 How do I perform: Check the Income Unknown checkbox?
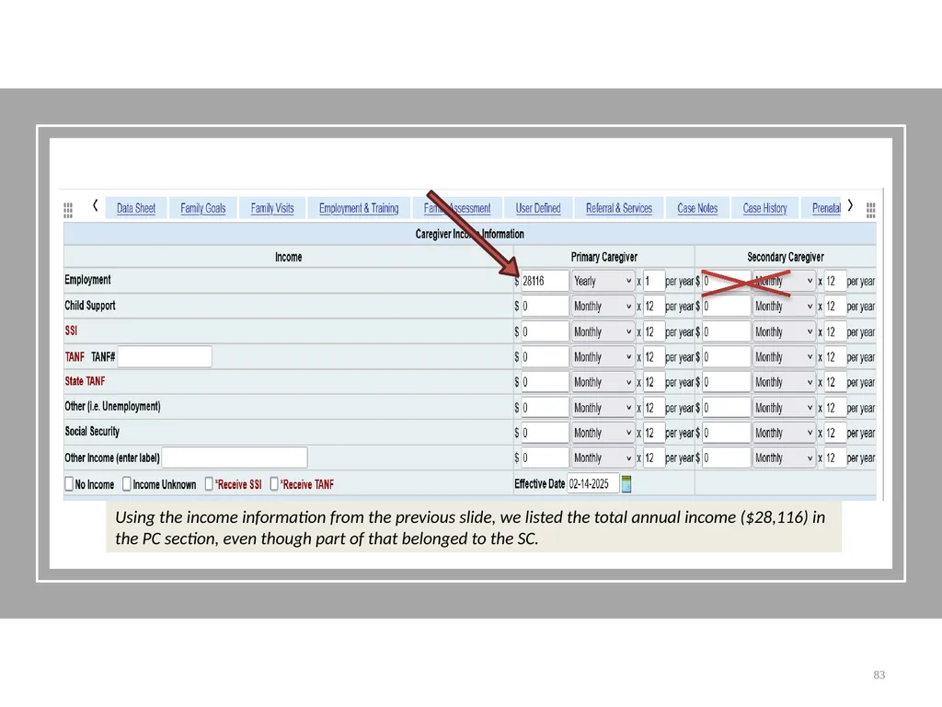pyautogui.click(x=127, y=484)
